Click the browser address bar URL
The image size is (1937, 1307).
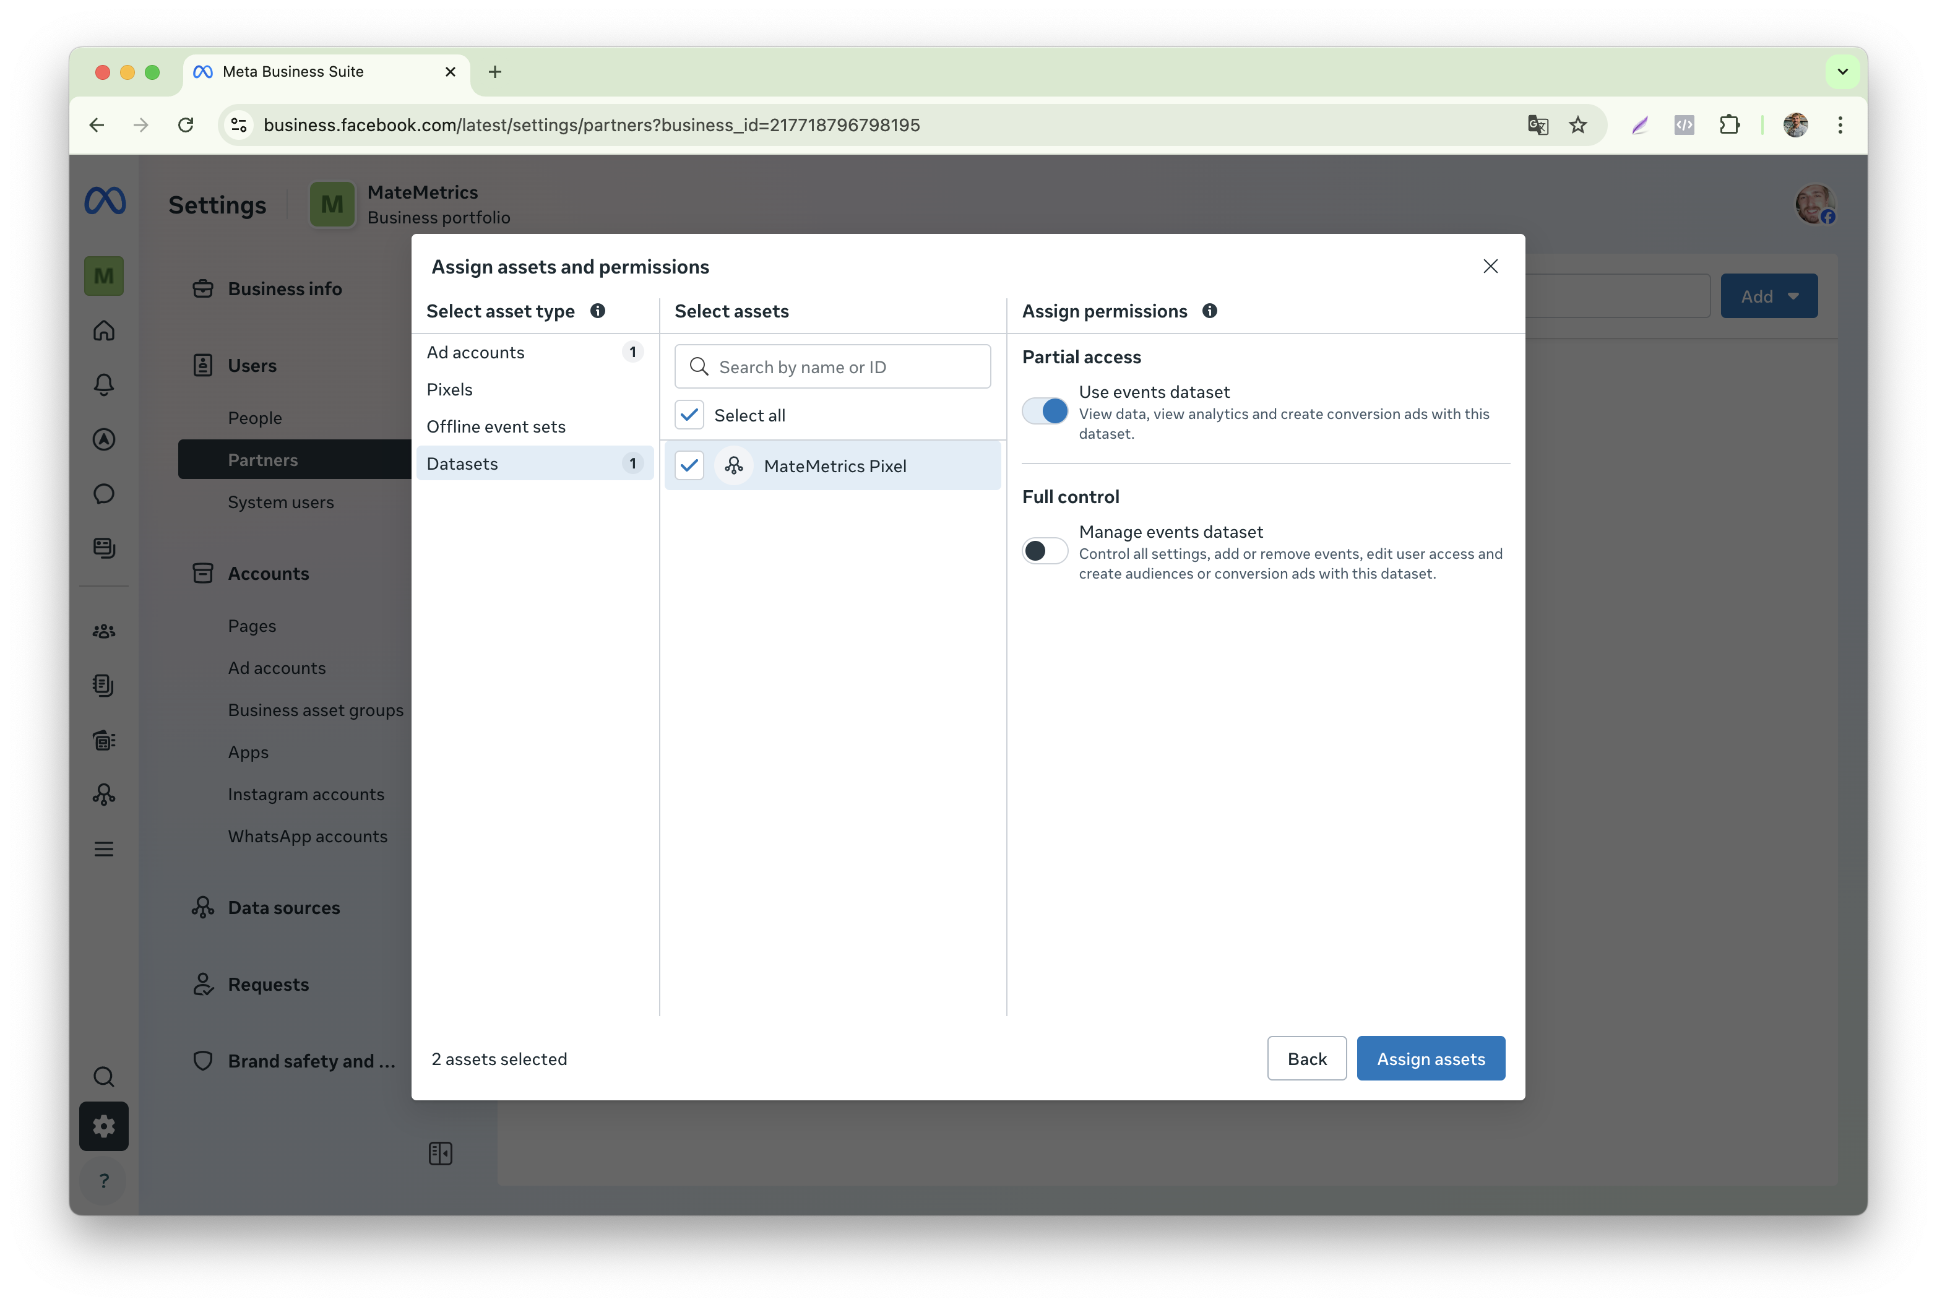[x=592, y=125]
